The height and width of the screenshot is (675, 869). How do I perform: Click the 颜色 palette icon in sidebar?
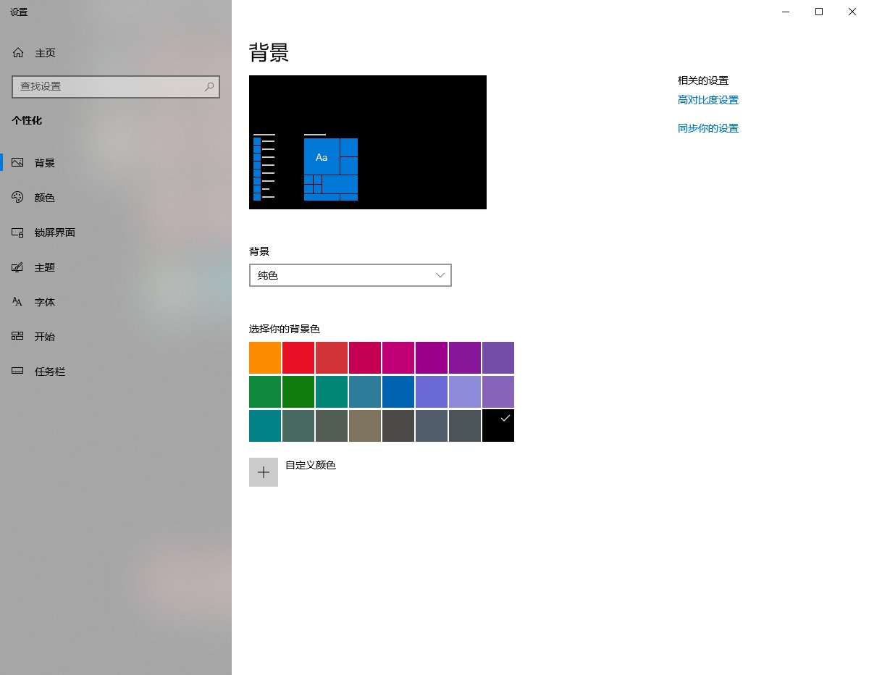point(18,198)
